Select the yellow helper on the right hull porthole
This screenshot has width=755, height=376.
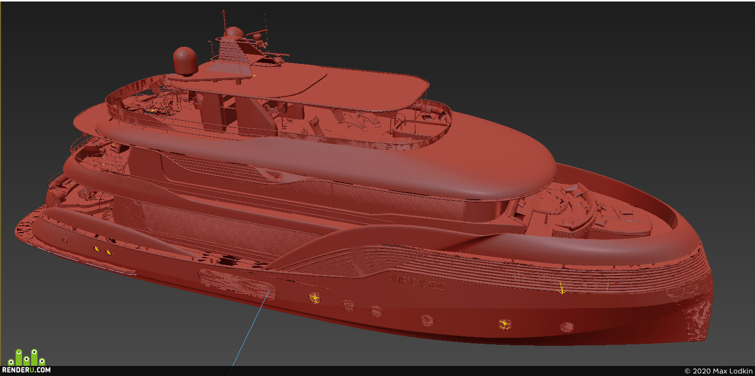(x=504, y=324)
